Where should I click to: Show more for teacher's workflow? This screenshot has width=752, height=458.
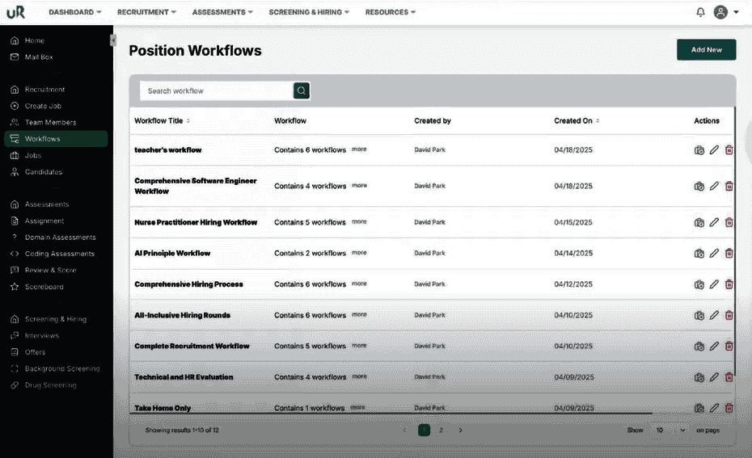tap(359, 149)
